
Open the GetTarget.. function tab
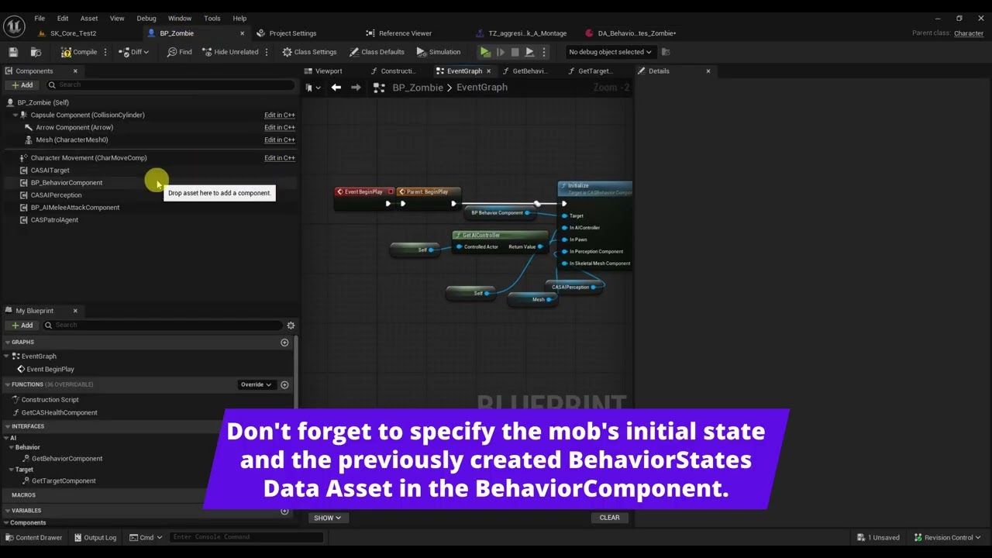pyautogui.click(x=595, y=71)
